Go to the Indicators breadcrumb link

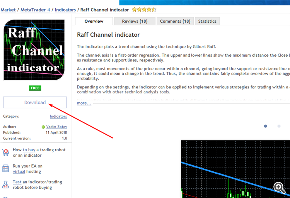pyautogui.click(x=65, y=10)
